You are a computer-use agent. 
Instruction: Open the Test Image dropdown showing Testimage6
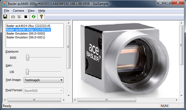click(44, 80)
